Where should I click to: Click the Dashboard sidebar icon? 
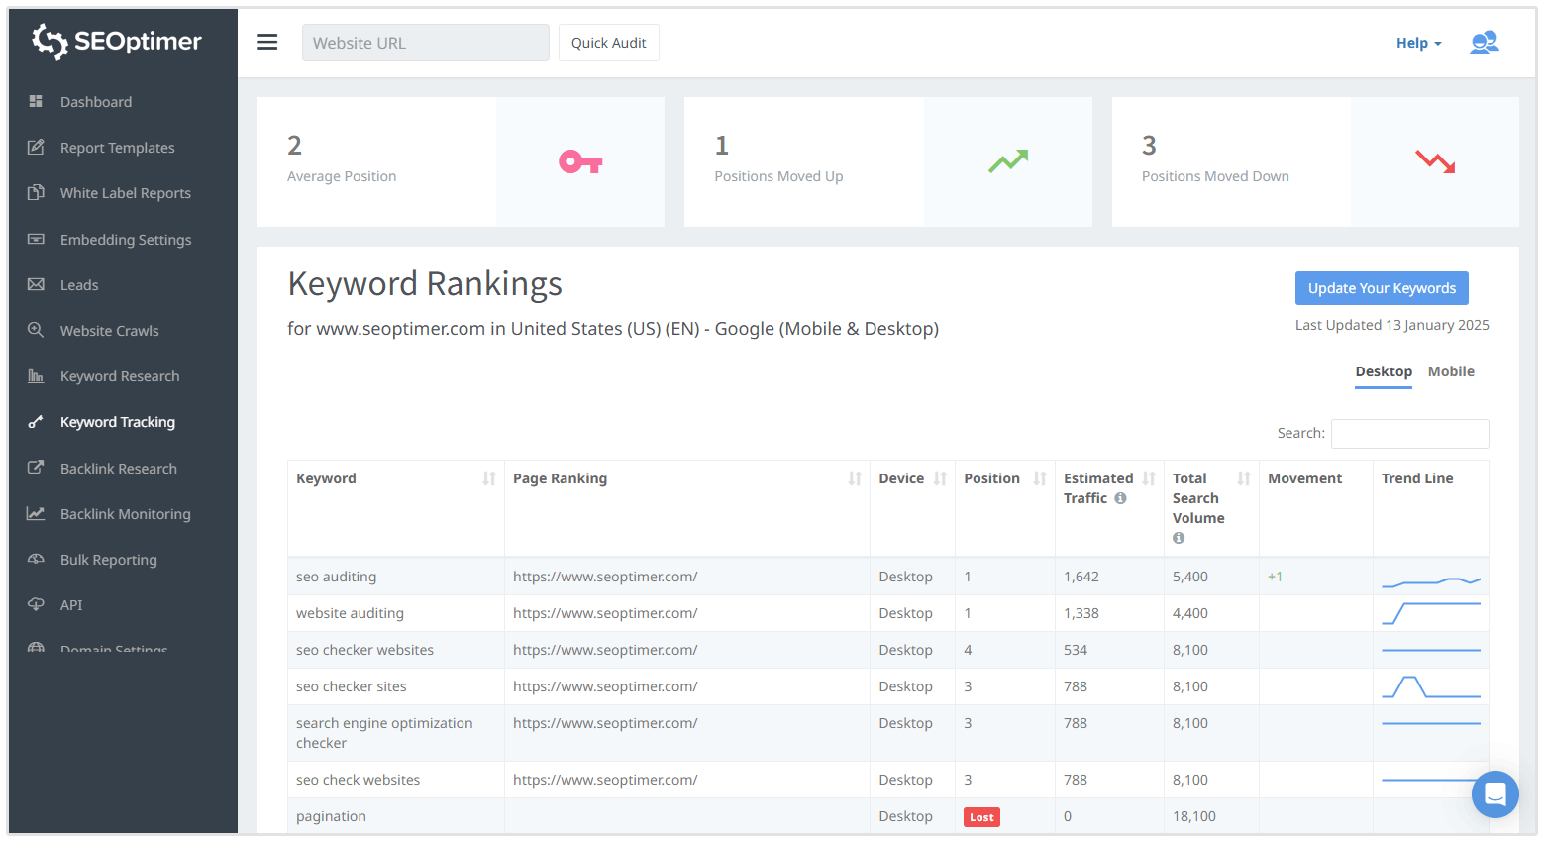[x=36, y=101]
